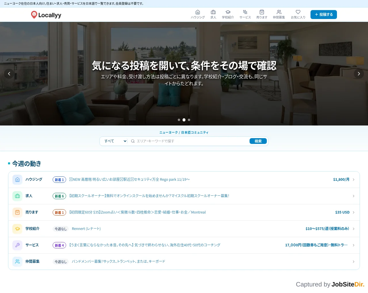Click the cap icon in 学校紹介 row

[17, 229]
